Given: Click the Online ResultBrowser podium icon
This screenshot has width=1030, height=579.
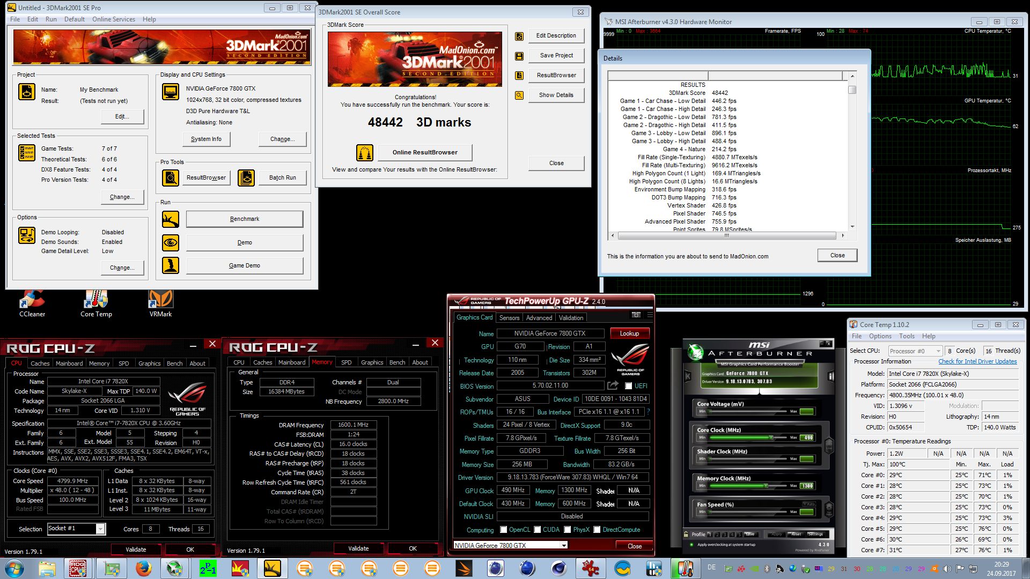Looking at the screenshot, I should click(365, 153).
